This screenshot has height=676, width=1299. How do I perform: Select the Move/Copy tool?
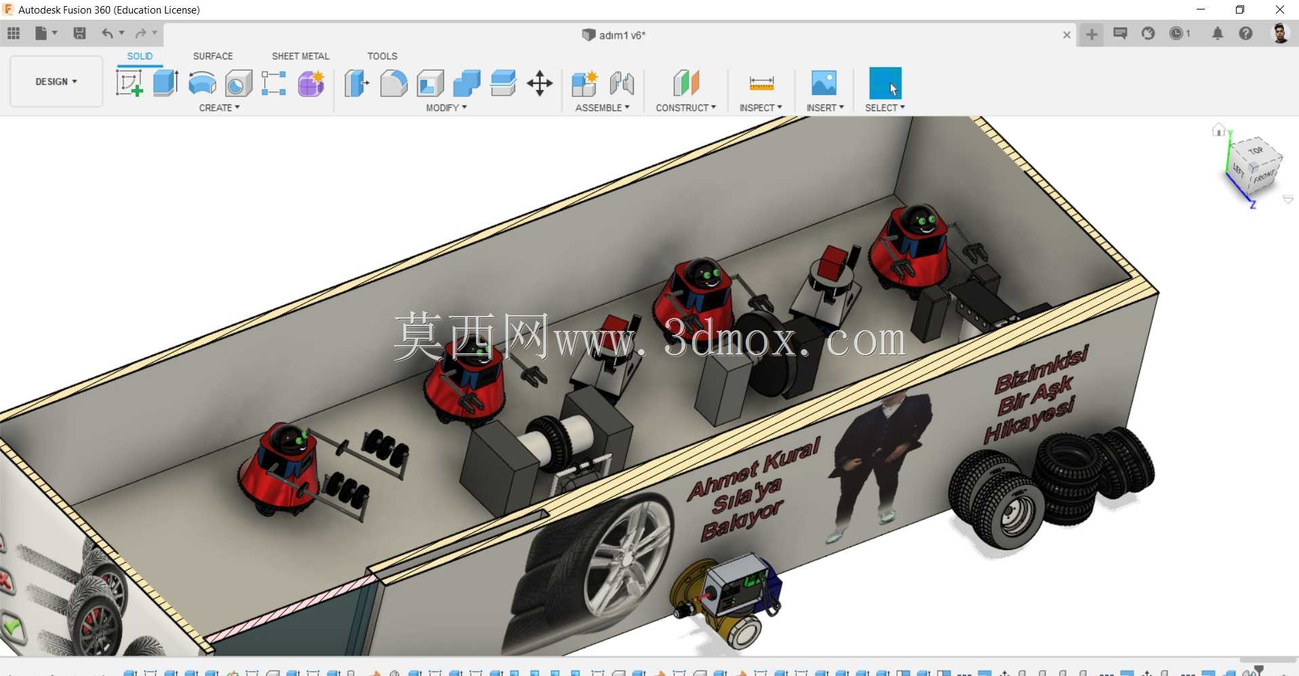click(x=540, y=83)
